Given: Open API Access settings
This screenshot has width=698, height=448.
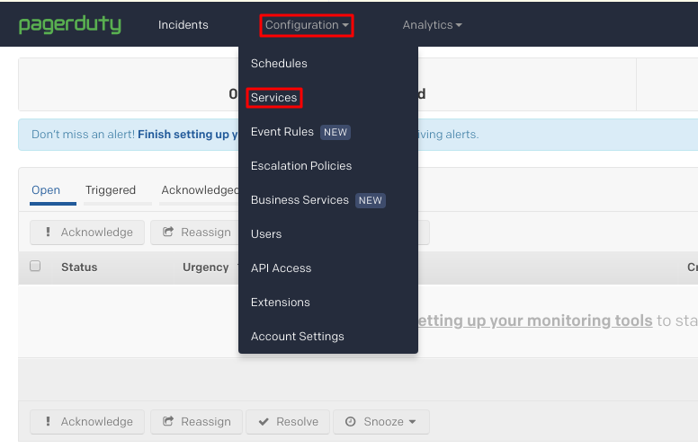Looking at the screenshot, I should (x=281, y=268).
